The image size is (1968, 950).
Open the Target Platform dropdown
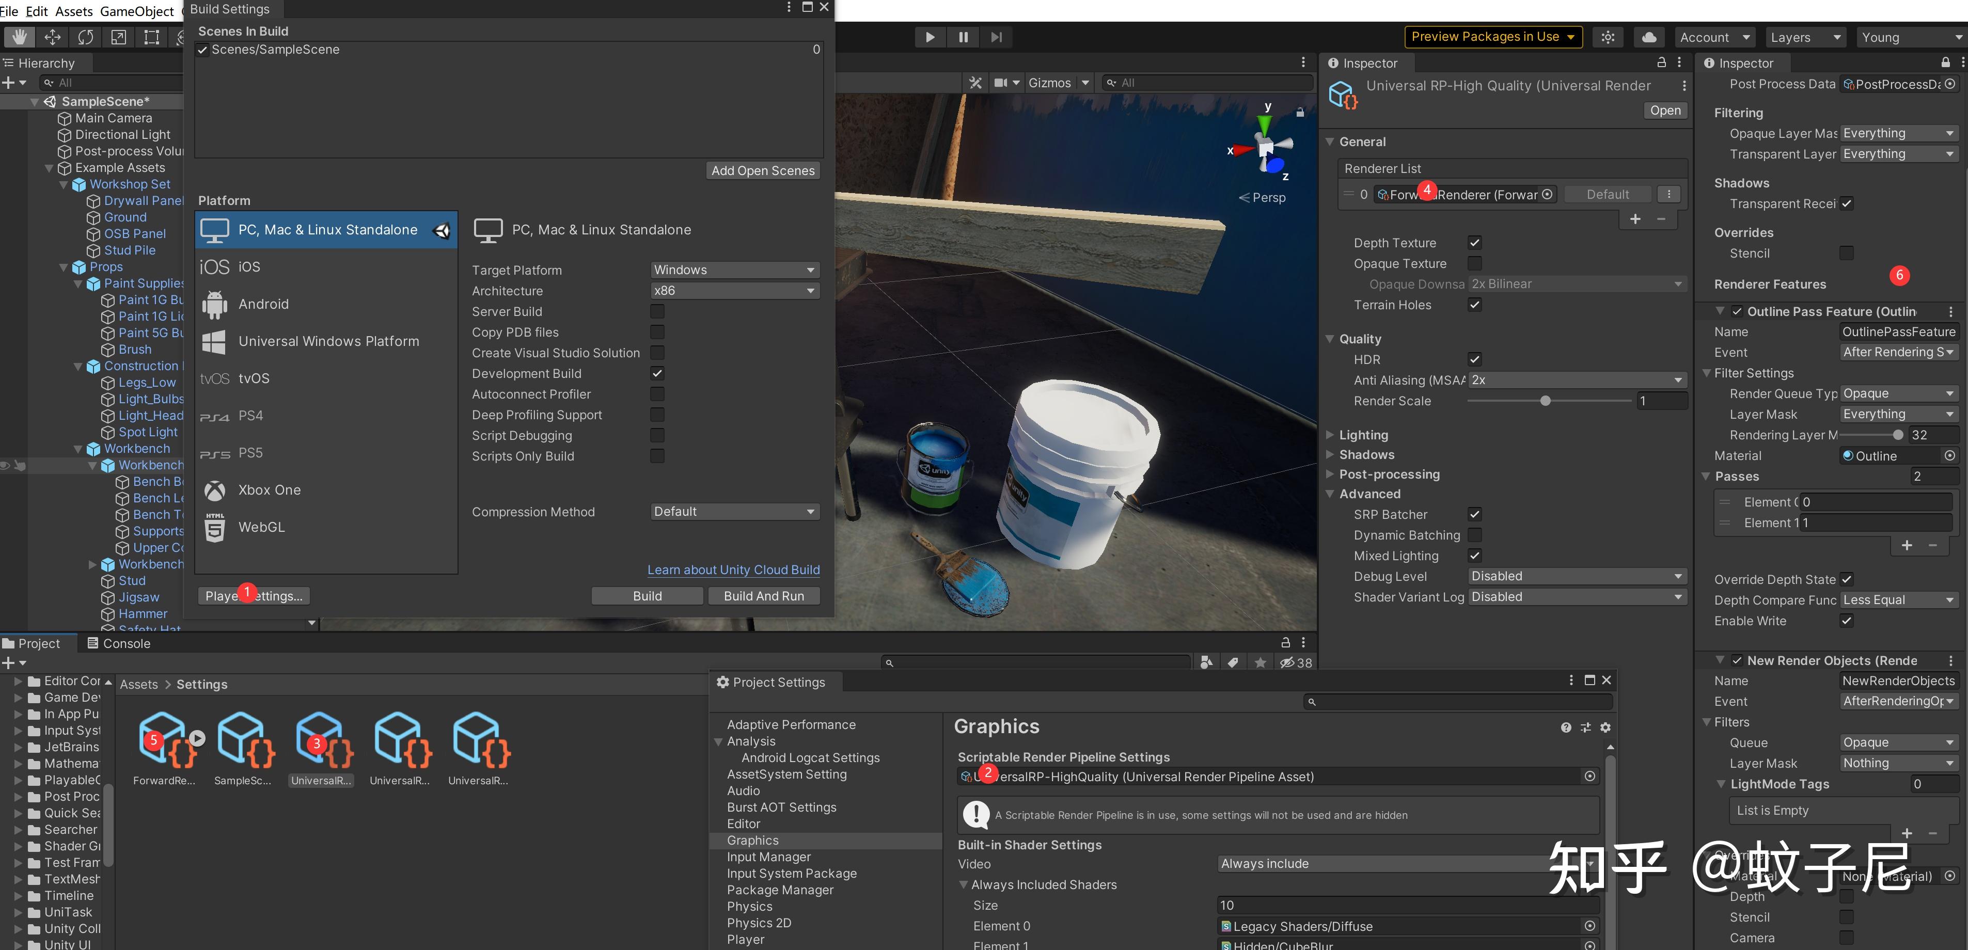733,269
